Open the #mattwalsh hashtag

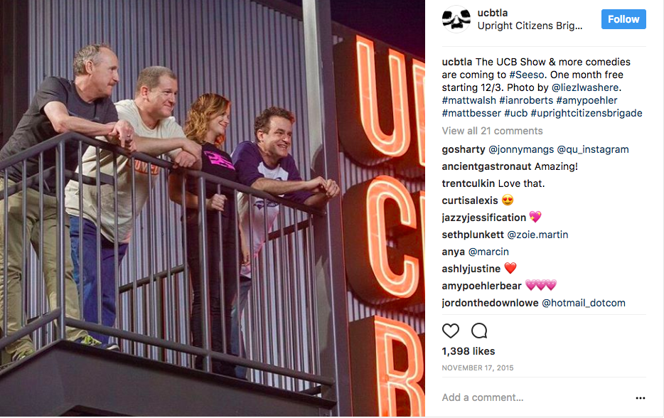[468, 100]
